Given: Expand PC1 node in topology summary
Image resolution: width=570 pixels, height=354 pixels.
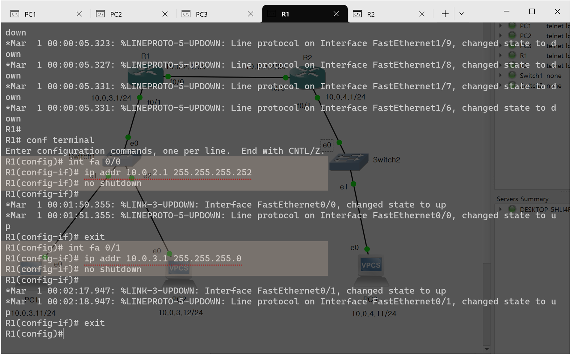Looking at the screenshot, I should click(500, 26).
